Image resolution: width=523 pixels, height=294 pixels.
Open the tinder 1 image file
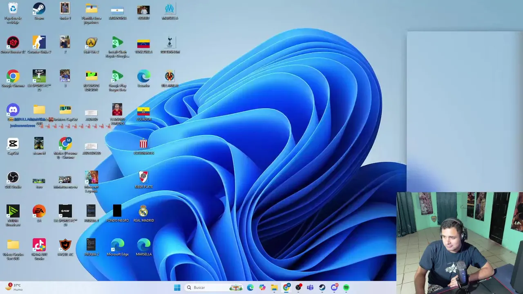[x=65, y=11]
